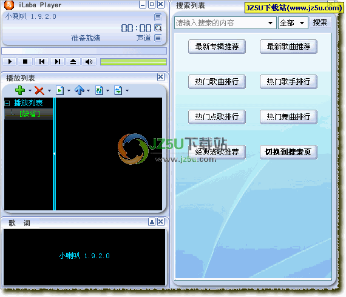Open dropdown arrow next to green plus

click(30, 90)
